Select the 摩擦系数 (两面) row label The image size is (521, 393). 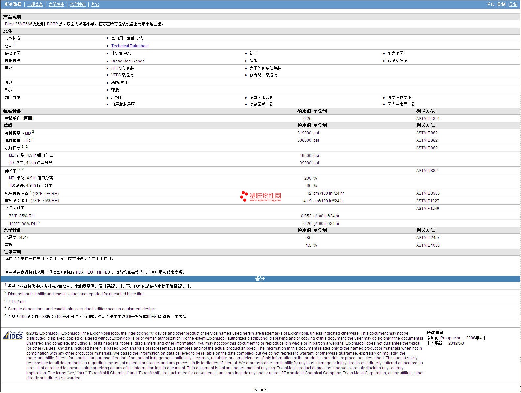coord(19,118)
